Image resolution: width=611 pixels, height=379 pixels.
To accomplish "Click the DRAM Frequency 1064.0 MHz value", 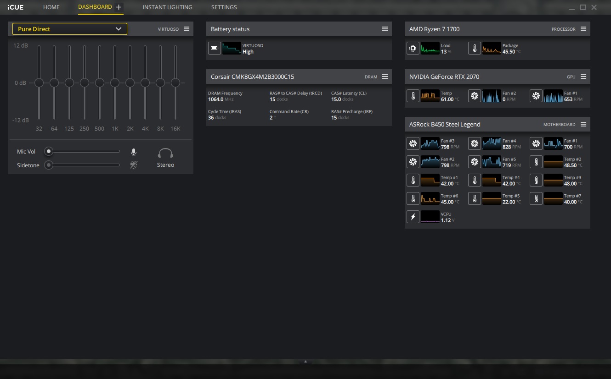I will (221, 99).
